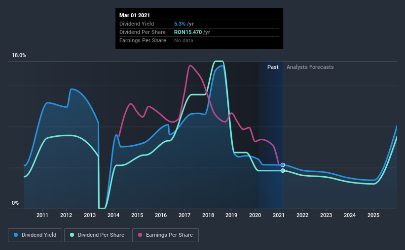
Task: Click the blue Dividend Yield data point marker
Action: (283, 165)
